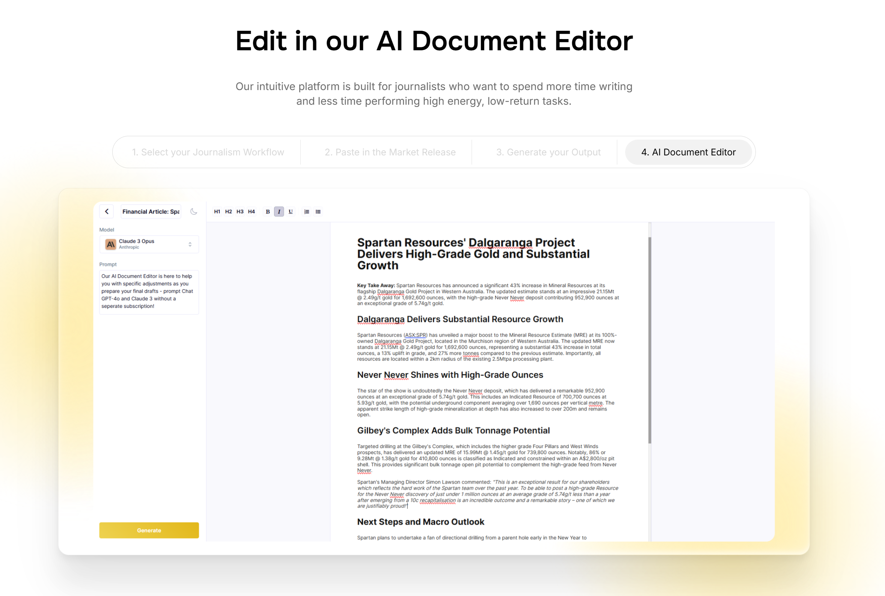Click the 'Edit in our AI Document Editor' headline

tap(434, 41)
